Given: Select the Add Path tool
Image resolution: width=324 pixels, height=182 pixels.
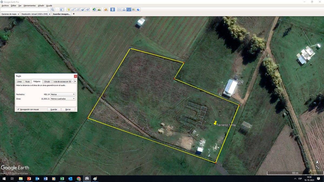Looking at the screenshot, I should tap(78, 9).
